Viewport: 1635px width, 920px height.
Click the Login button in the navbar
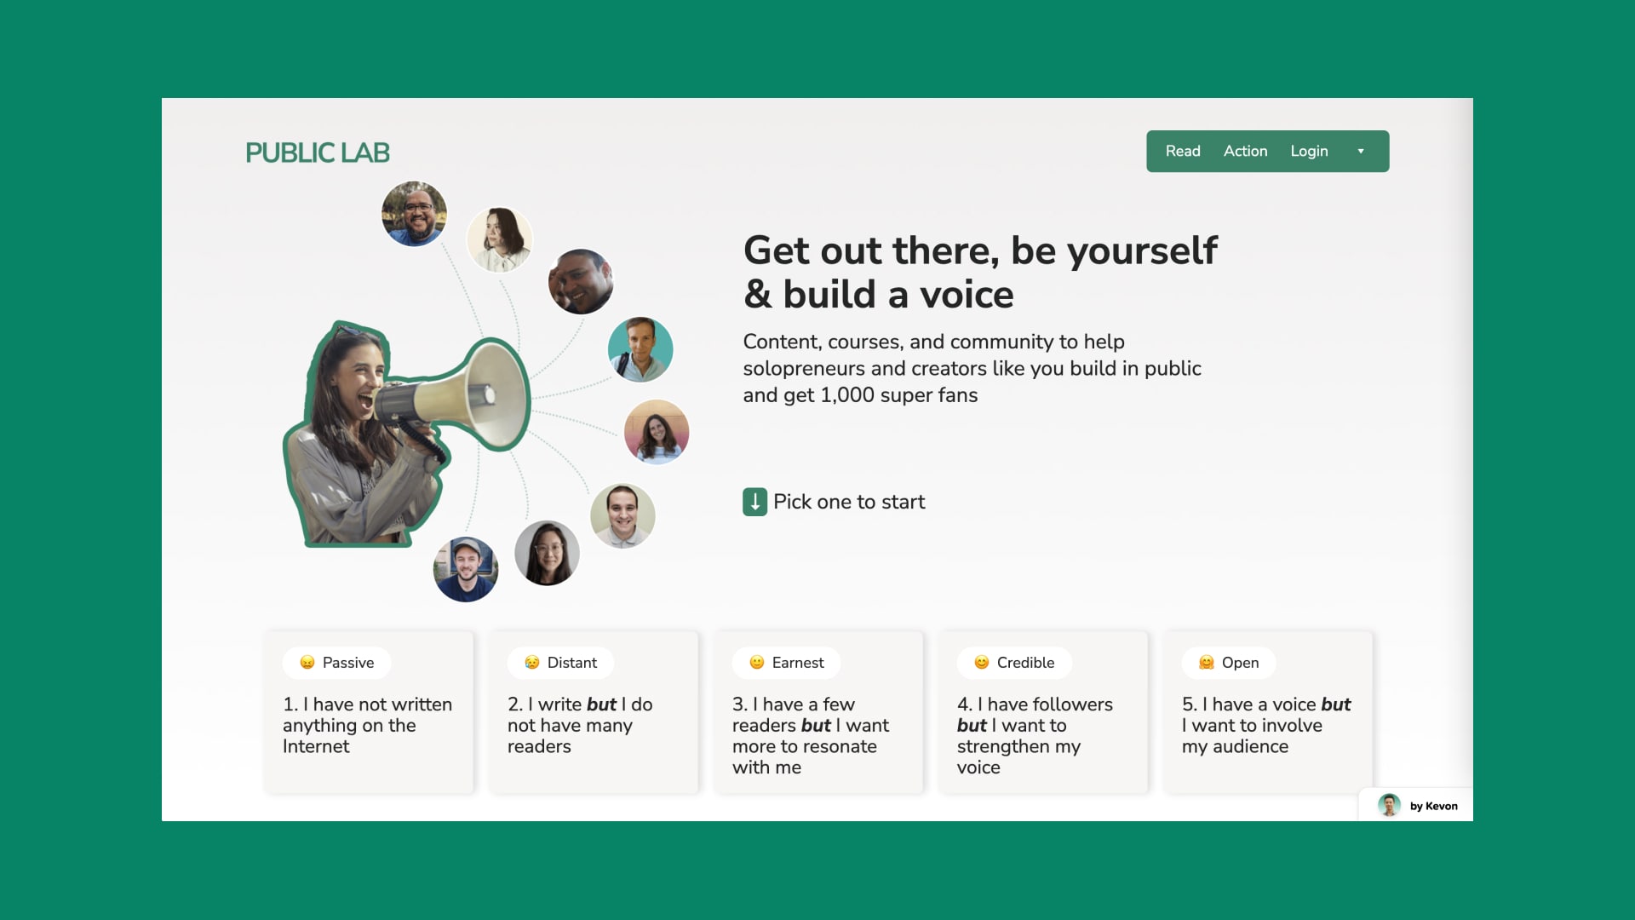(x=1310, y=151)
